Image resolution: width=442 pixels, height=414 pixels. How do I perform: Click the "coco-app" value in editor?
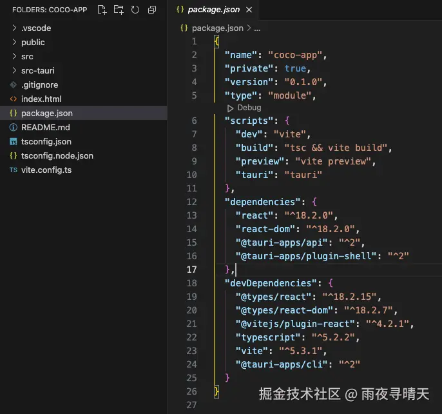[x=295, y=55]
